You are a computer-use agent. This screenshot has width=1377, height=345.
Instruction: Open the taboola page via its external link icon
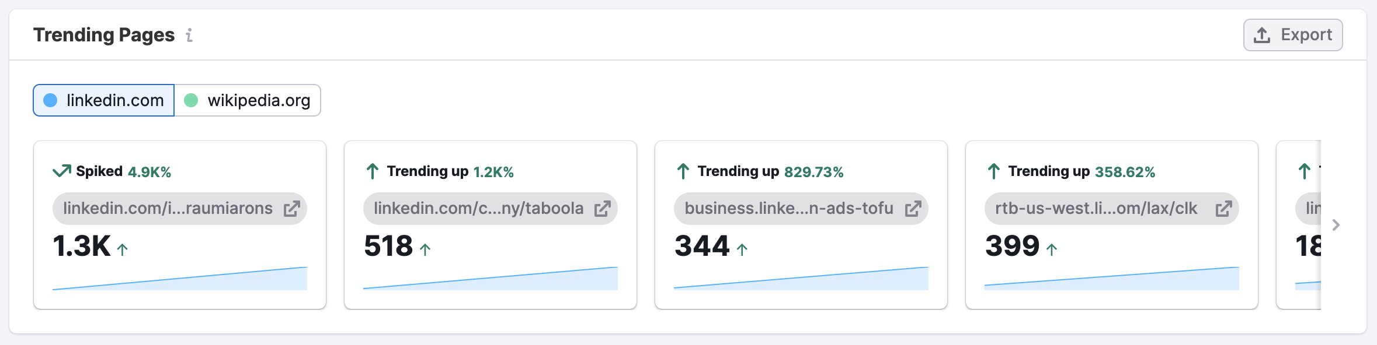603,208
